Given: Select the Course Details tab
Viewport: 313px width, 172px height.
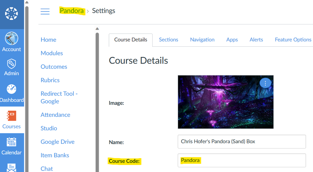Looking at the screenshot, I should pos(131,40).
